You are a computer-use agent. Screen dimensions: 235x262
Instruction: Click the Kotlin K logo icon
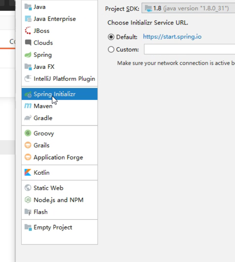click(x=28, y=173)
